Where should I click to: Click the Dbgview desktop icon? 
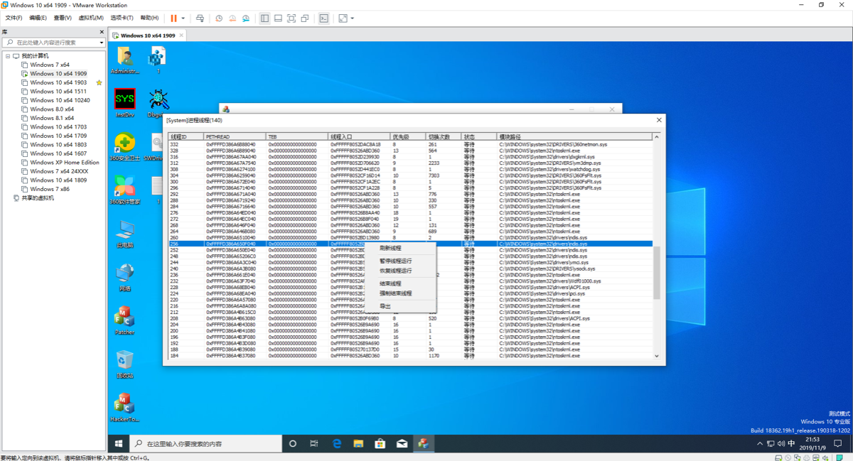(x=158, y=104)
